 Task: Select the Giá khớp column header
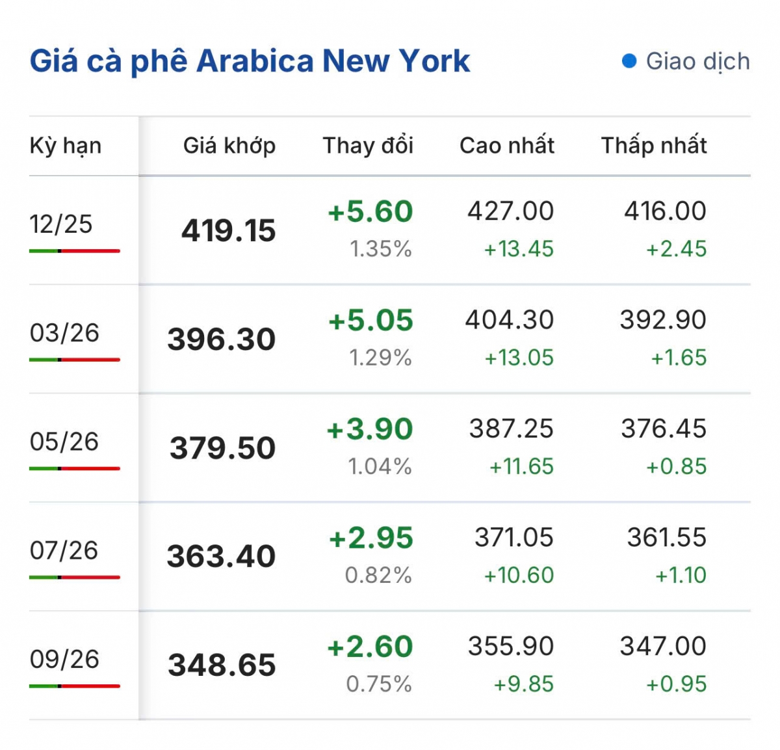click(x=229, y=146)
